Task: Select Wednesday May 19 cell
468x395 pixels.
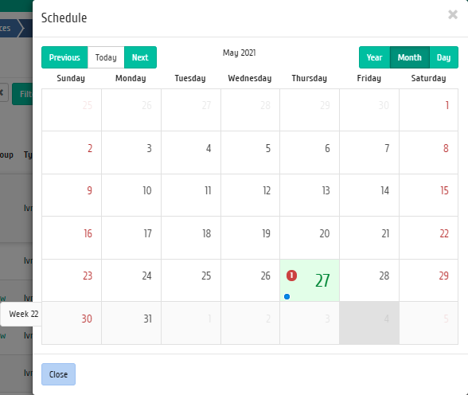Action: [250, 237]
